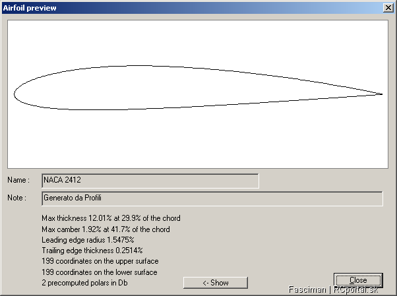This screenshot has width=397, height=296.
Task: Click '199 coordinates on the upper surface'
Action: [x=100, y=261]
